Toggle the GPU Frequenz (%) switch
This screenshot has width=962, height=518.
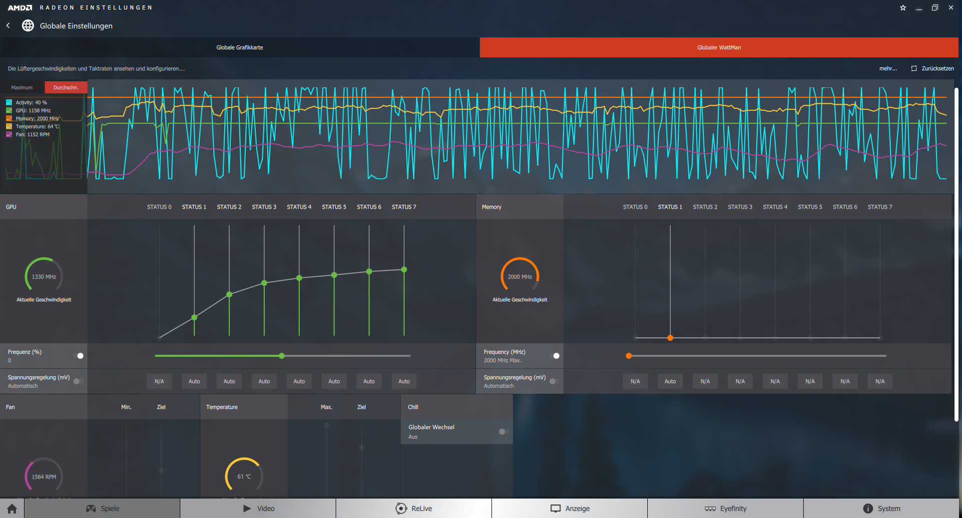click(x=78, y=356)
